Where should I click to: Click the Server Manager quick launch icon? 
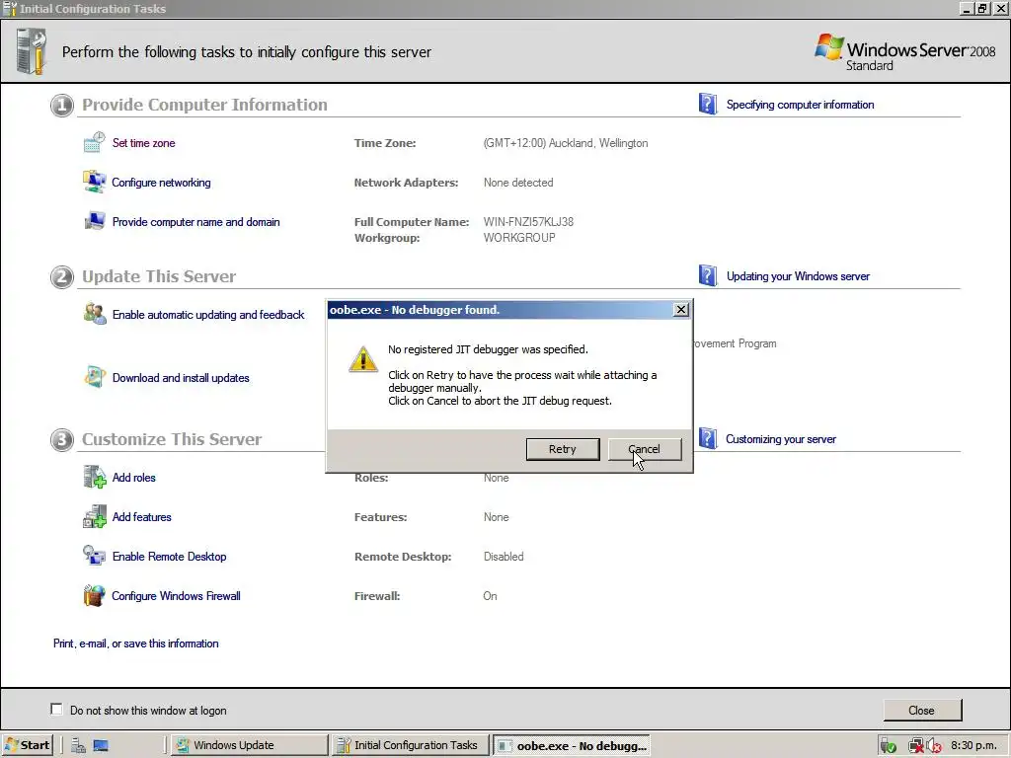click(x=79, y=745)
